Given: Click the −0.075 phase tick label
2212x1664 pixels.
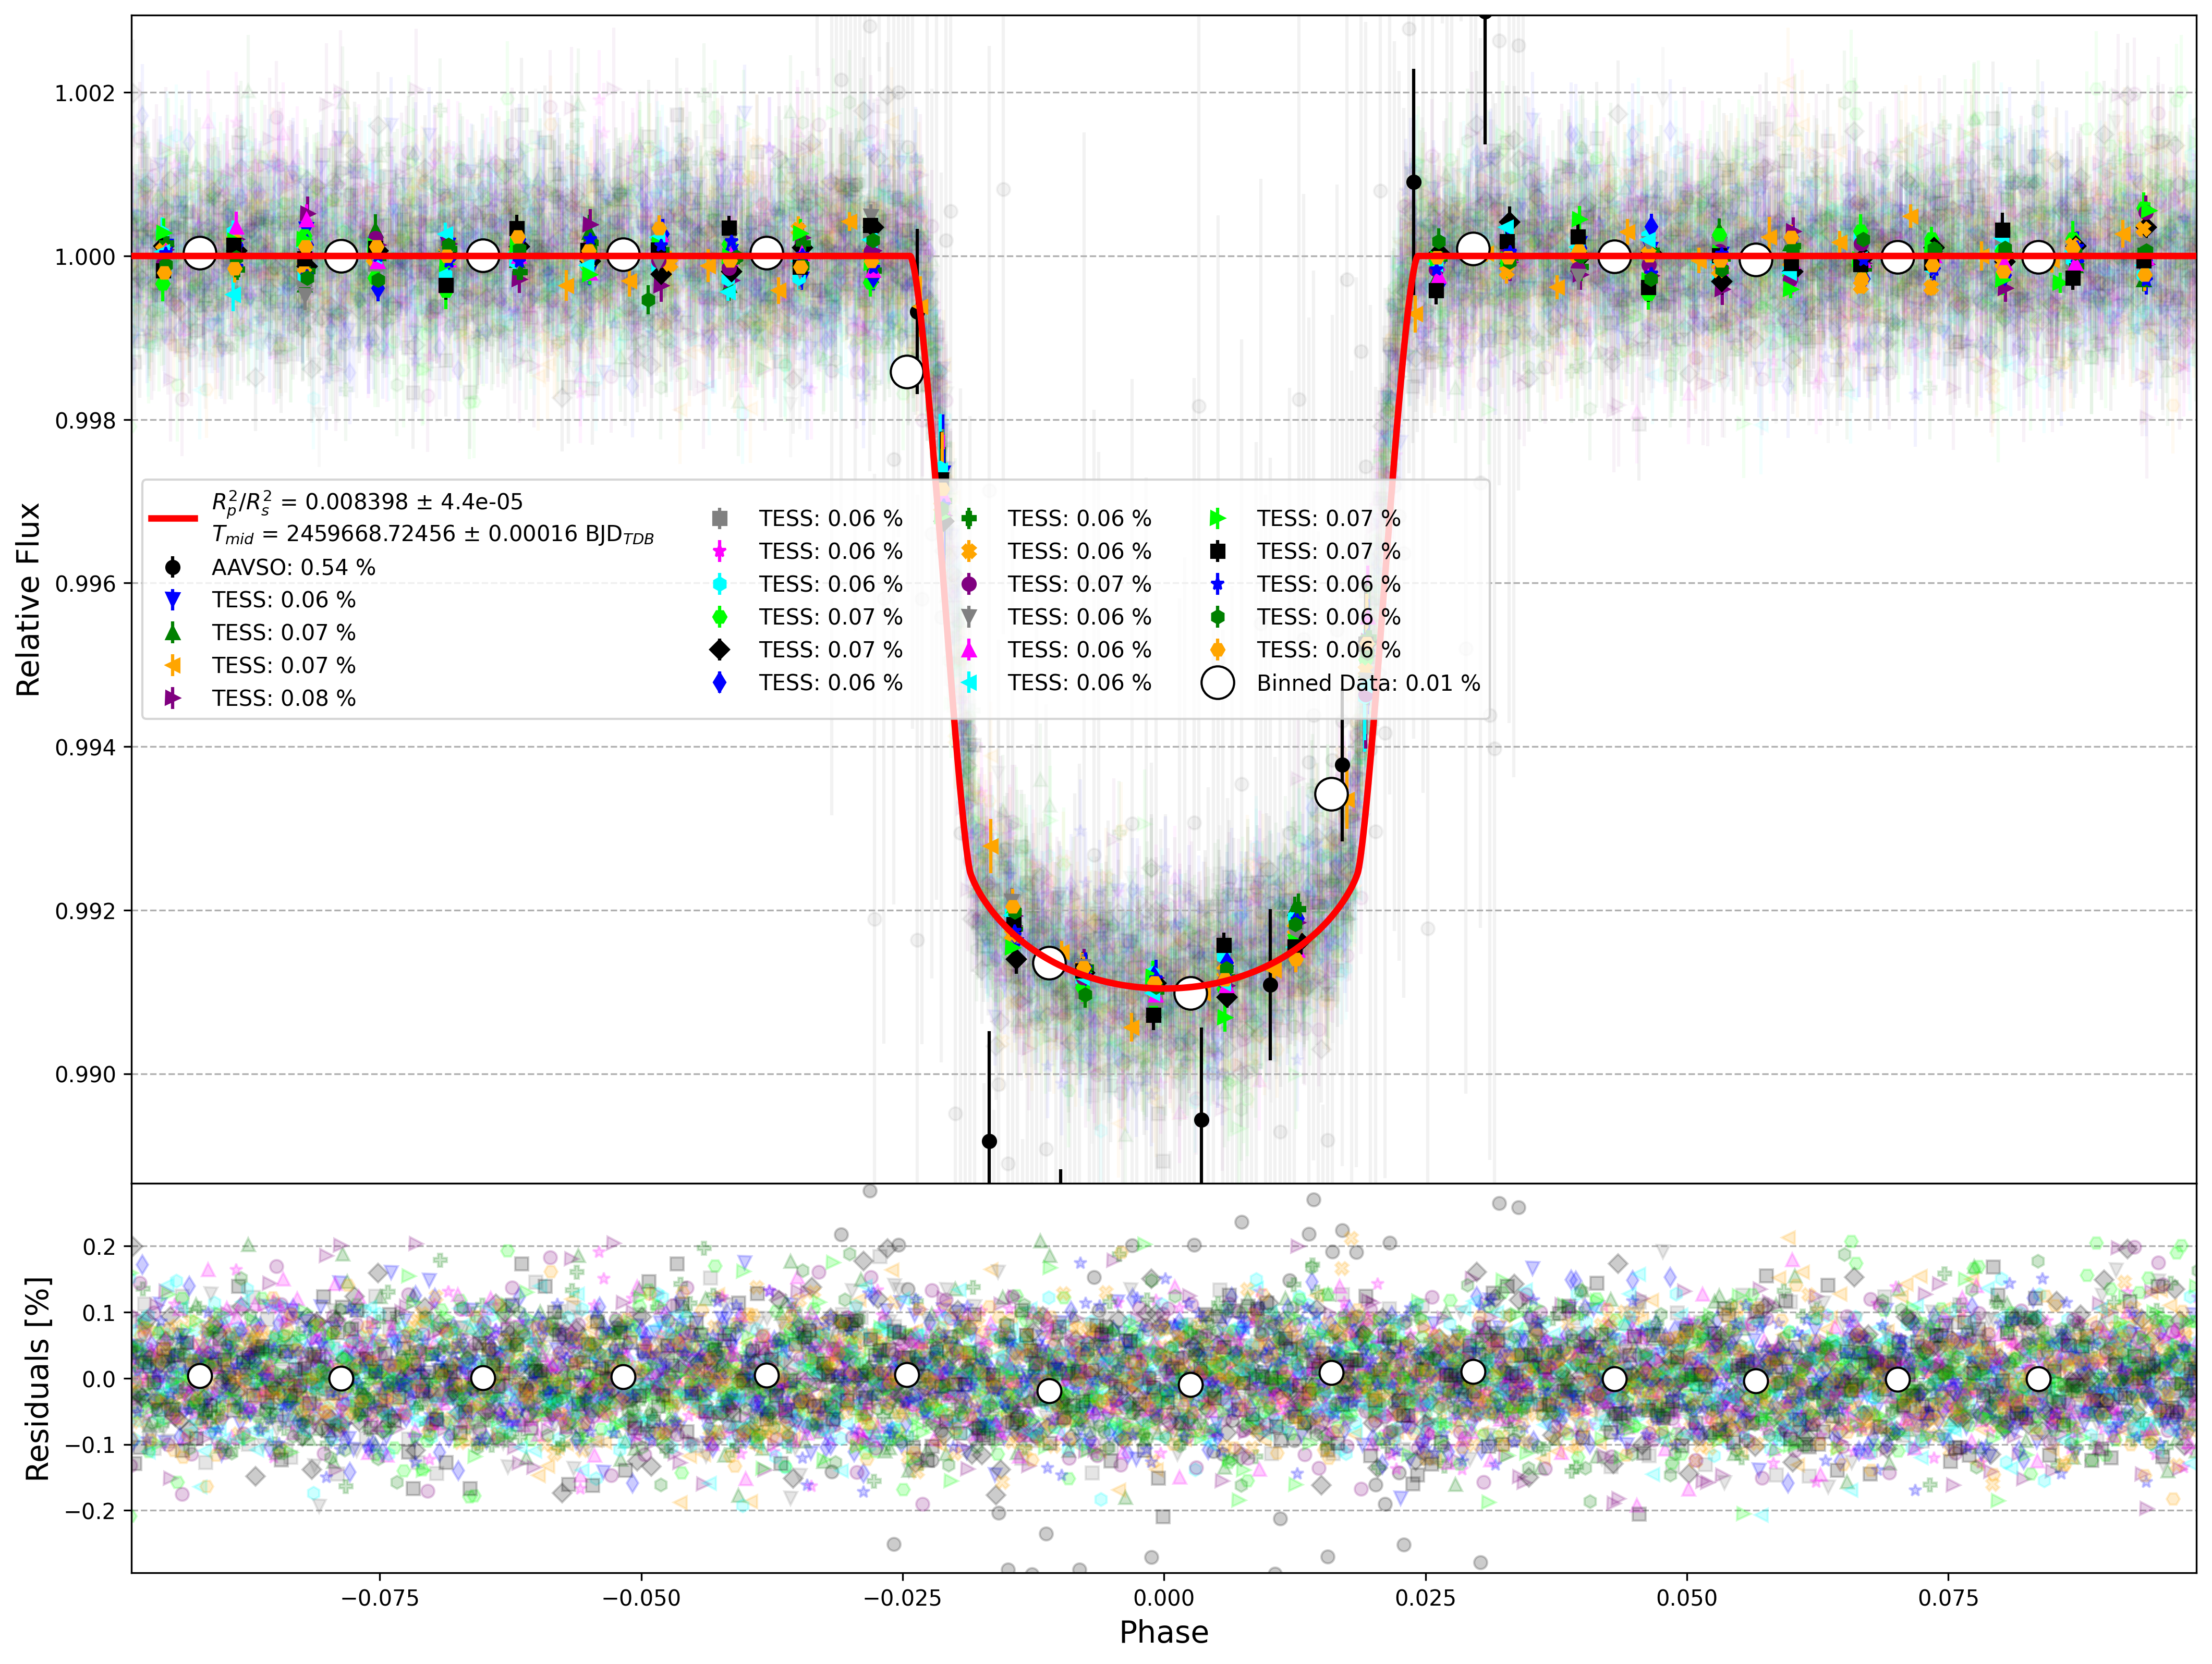Looking at the screenshot, I should [x=379, y=1597].
